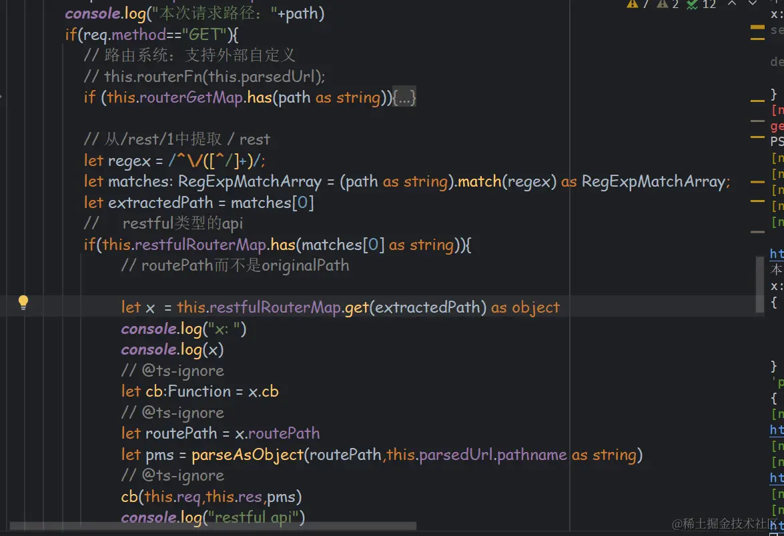Click the gray weak-warning icon showing 2
This screenshot has width=784, height=536.
(x=669, y=5)
